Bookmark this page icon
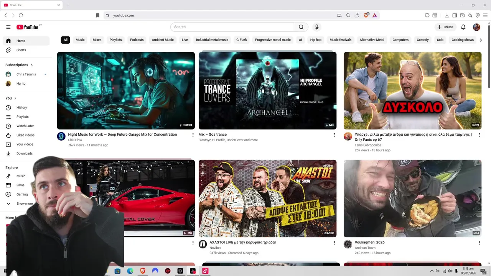The width and height of the screenshot is (491, 276). click(97, 15)
